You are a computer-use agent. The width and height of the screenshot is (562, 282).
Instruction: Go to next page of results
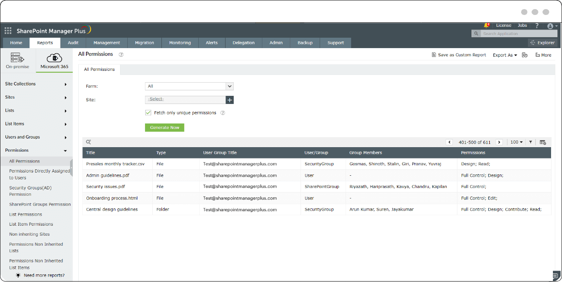tap(499, 142)
